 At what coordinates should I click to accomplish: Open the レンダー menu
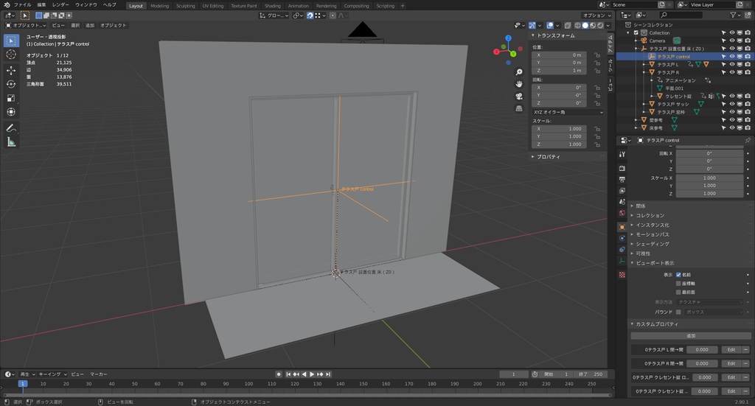coord(60,4)
